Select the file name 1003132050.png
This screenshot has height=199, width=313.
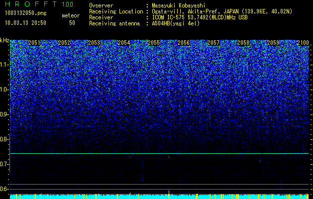click(x=26, y=13)
